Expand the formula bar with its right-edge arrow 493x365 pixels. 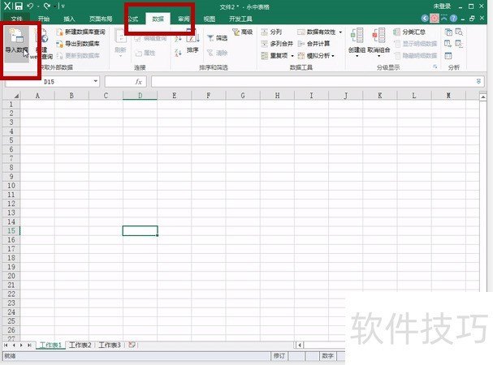pos(478,81)
